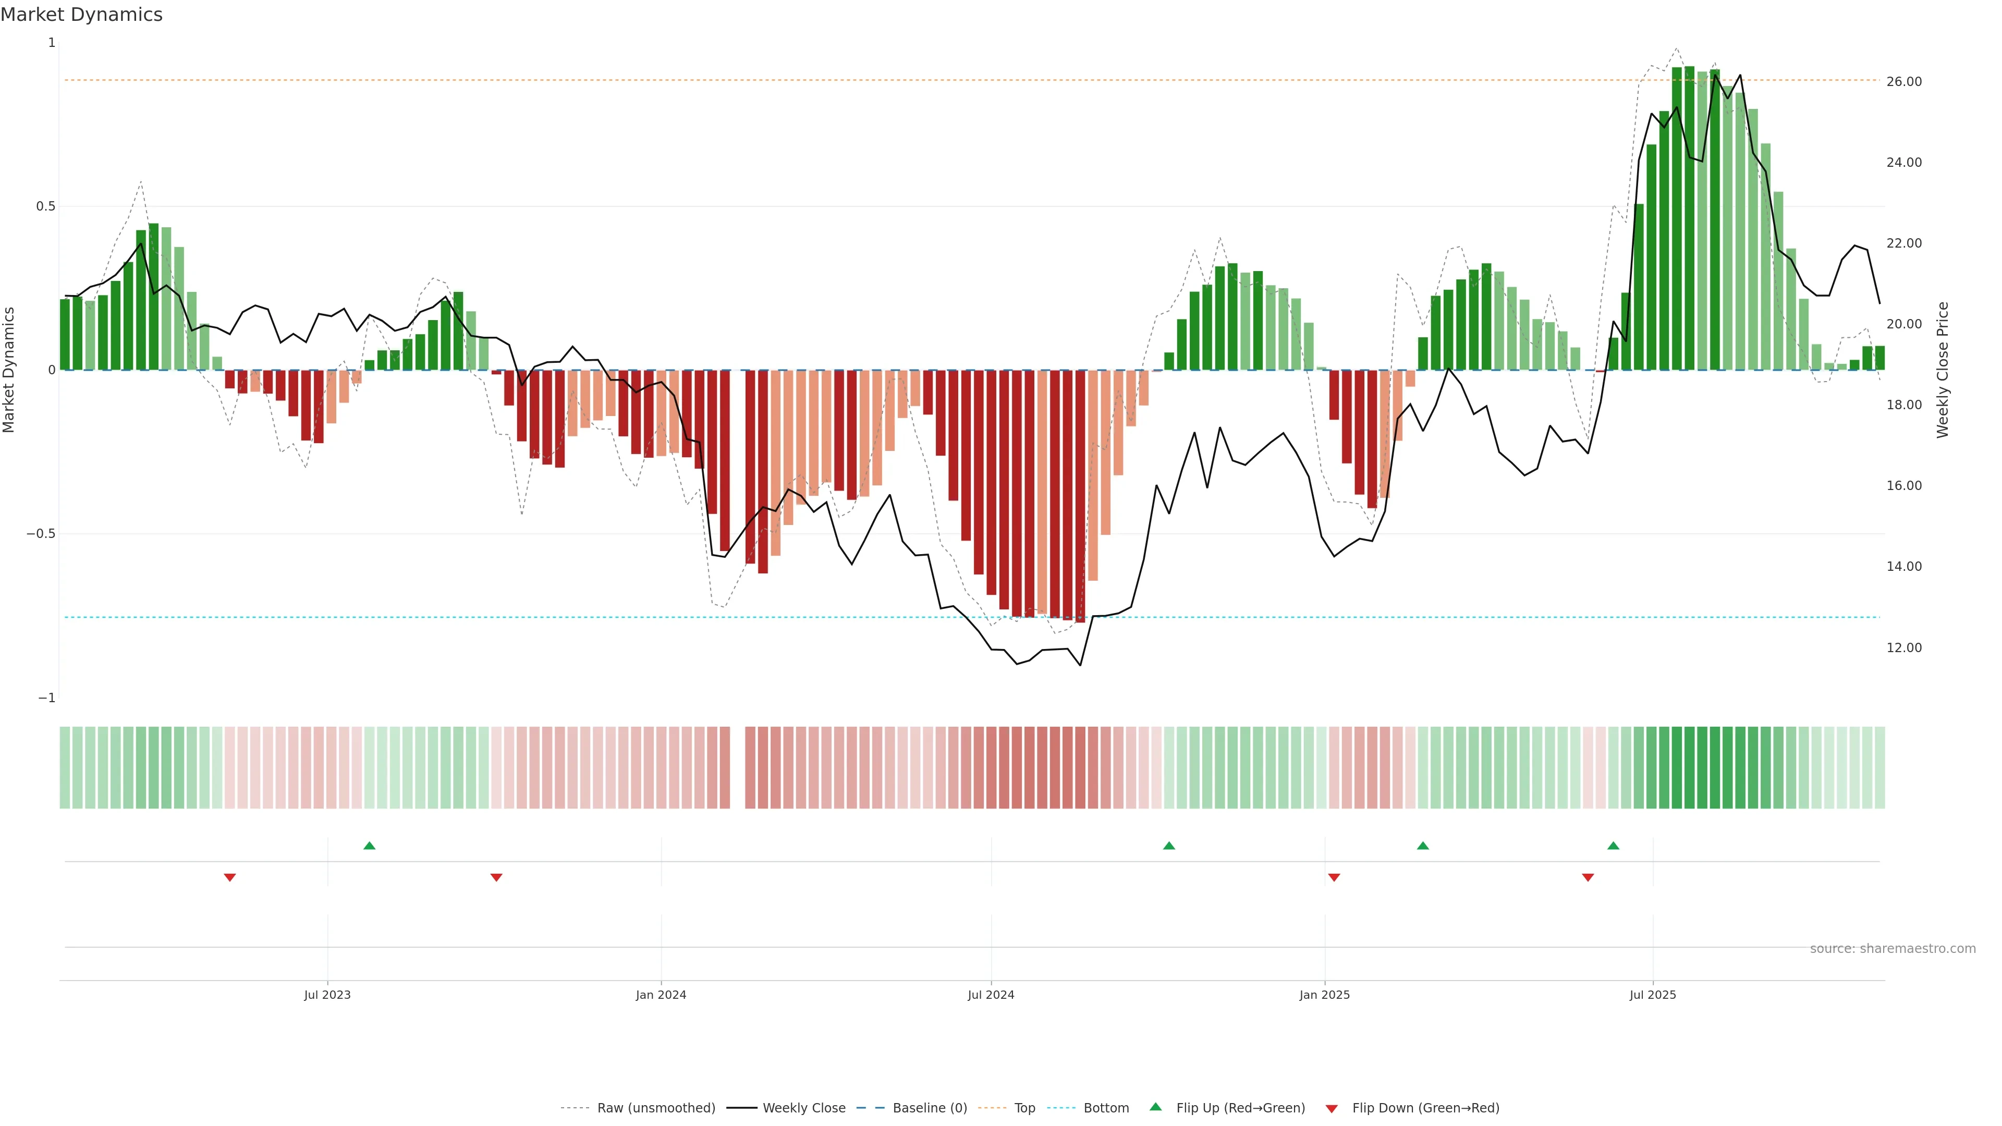Toggle the Weekly Close series in the legend
Image resolution: width=2002 pixels, height=1126 pixels.
coord(803,1108)
